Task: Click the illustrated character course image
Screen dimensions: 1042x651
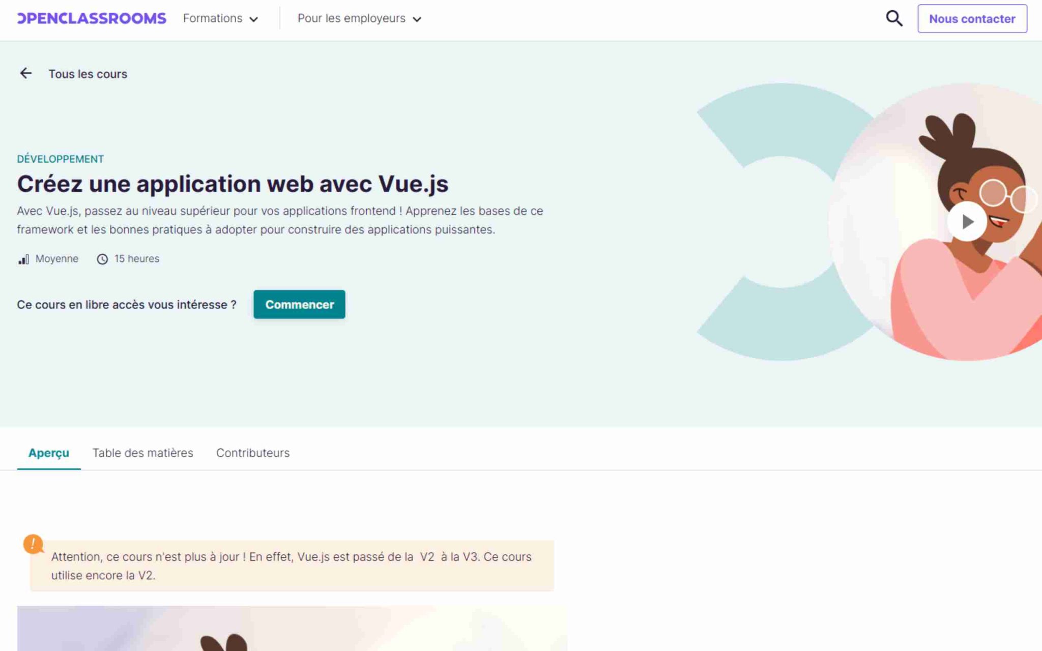Action: 936,222
